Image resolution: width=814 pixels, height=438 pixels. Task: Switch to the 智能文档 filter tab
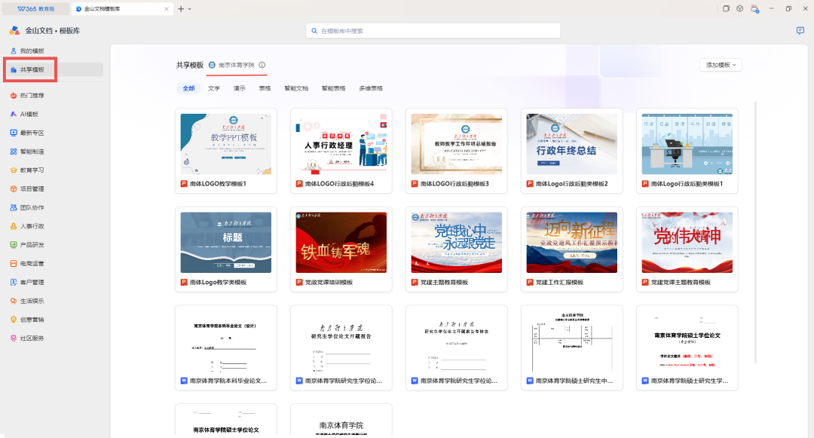[296, 88]
